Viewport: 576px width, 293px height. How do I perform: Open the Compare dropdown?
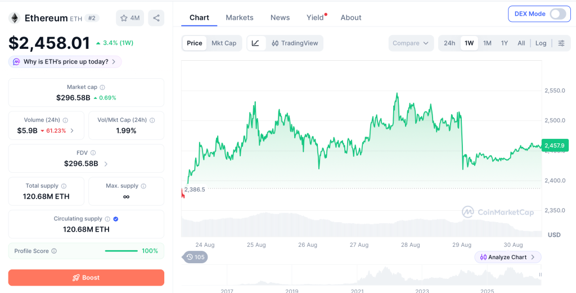pyautogui.click(x=411, y=43)
